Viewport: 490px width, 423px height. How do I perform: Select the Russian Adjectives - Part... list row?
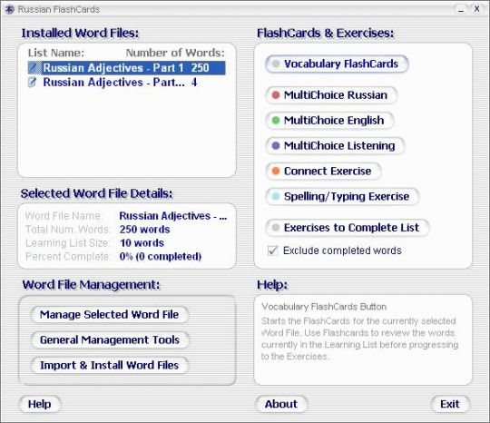click(126, 83)
